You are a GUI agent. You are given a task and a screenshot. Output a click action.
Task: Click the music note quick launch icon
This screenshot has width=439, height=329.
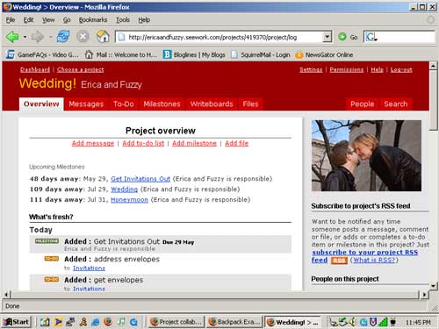(120, 322)
